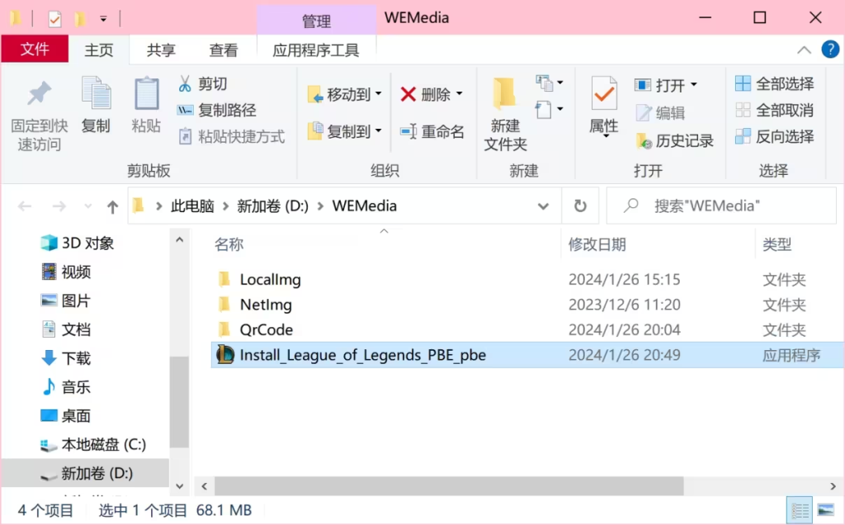Screen dimensions: 845x525
Task: Click the History (历史记录) icon
Action: click(644, 141)
